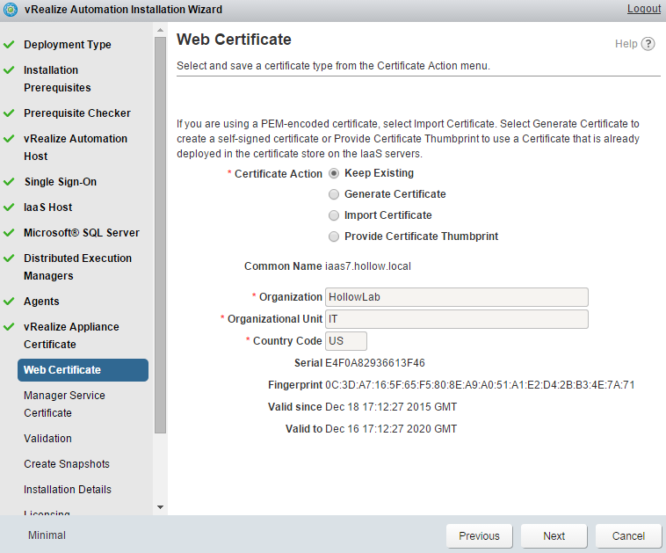Click green checkmark beside Agents step
The width and height of the screenshot is (666, 553).
pyautogui.click(x=9, y=302)
